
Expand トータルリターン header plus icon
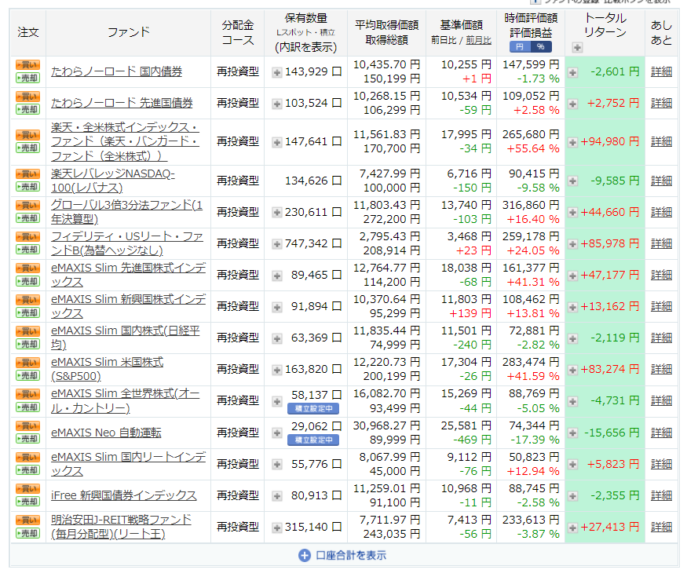pyautogui.click(x=577, y=47)
